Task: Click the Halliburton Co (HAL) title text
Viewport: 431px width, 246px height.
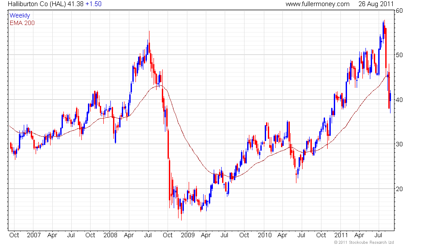Action: coord(37,4)
